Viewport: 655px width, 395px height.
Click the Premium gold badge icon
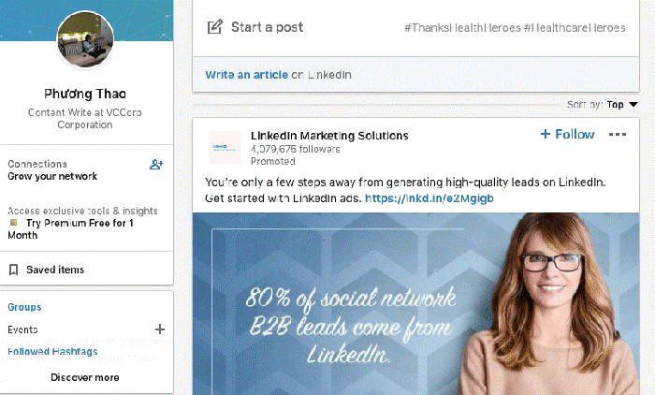click(x=13, y=223)
